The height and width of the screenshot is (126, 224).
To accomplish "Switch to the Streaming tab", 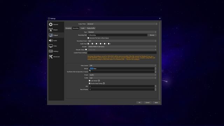I will [x=68, y=28].
